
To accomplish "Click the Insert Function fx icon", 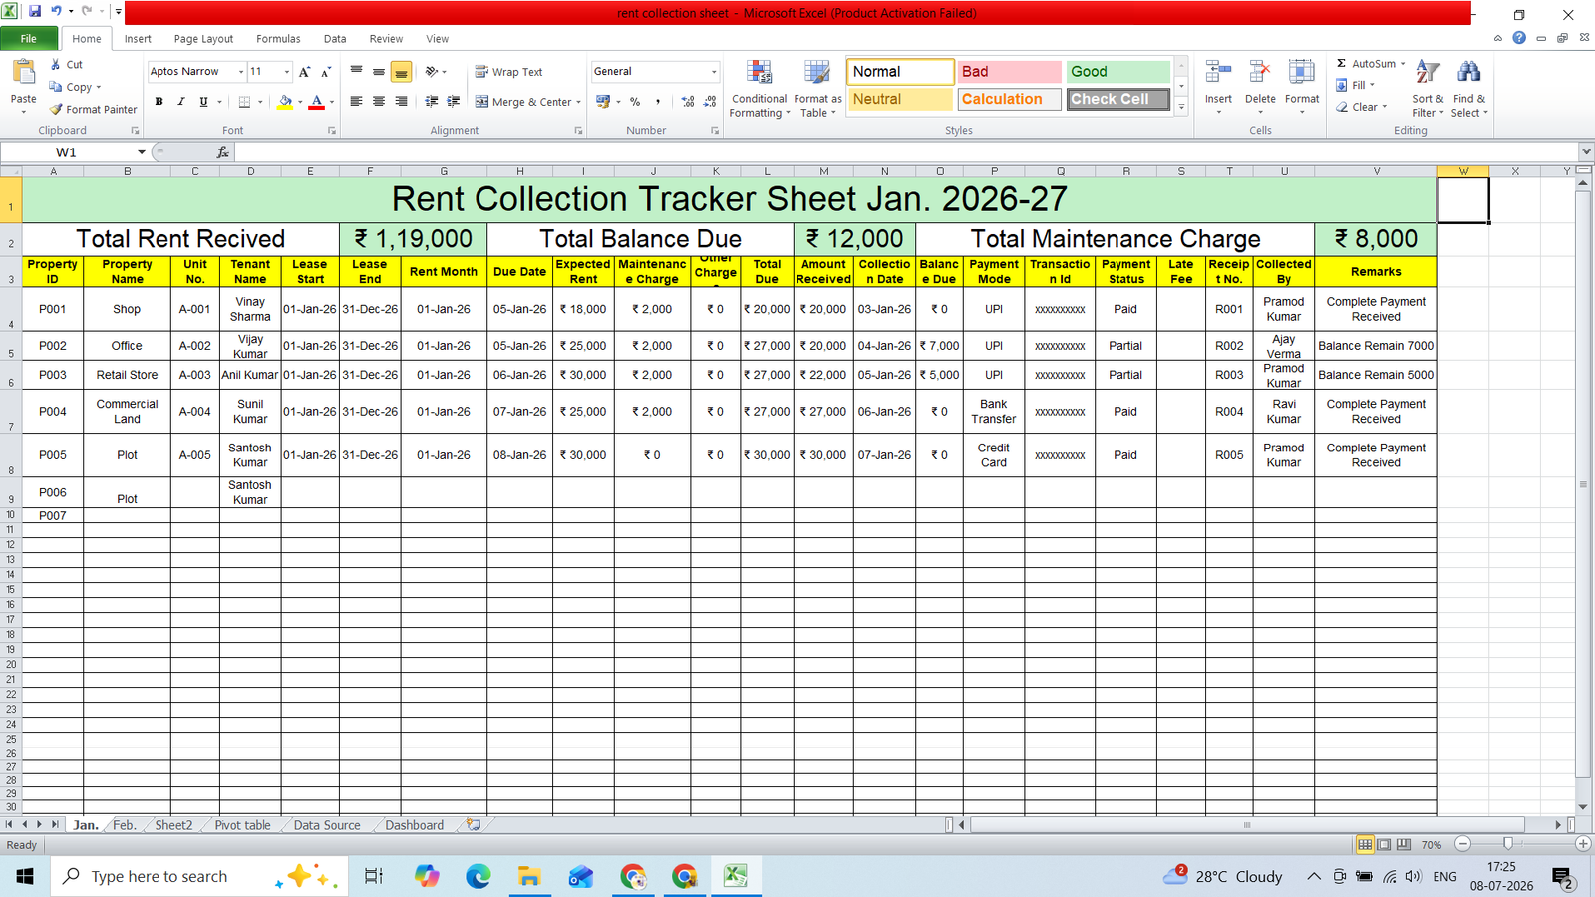I will 223,152.
